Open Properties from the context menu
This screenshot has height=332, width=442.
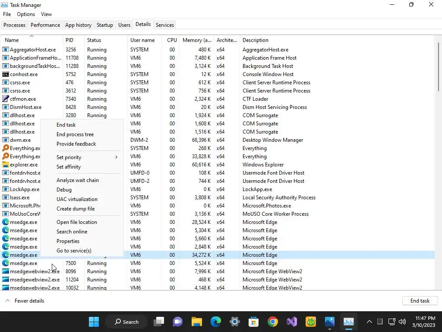point(82,241)
